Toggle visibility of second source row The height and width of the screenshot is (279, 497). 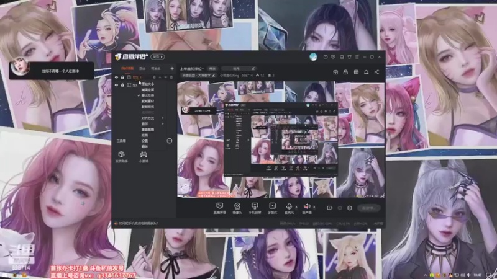tap(116, 85)
